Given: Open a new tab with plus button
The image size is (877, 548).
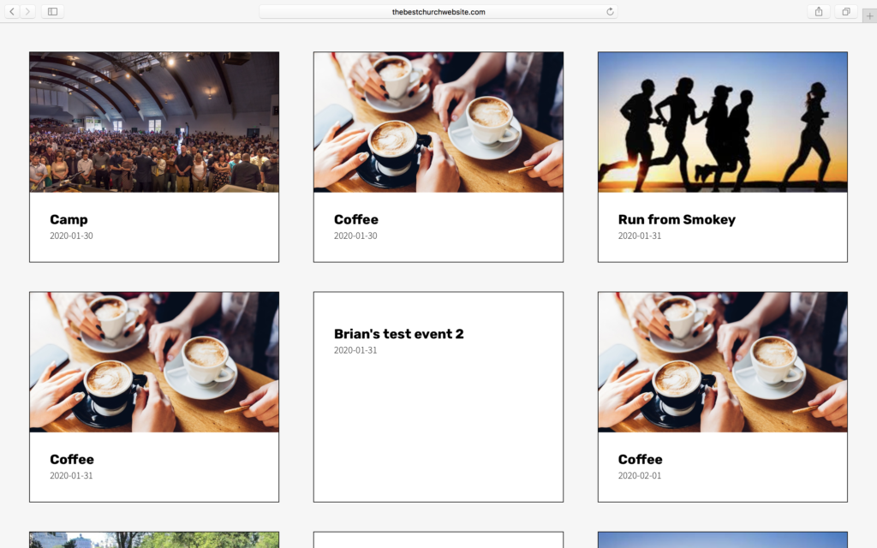Looking at the screenshot, I should pyautogui.click(x=869, y=16).
